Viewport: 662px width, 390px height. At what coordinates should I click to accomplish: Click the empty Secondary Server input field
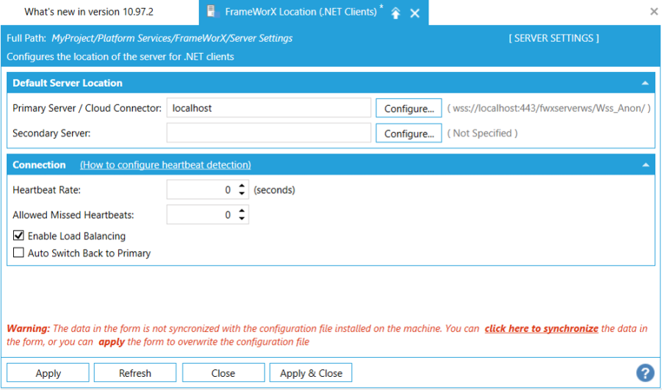(269, 133)
